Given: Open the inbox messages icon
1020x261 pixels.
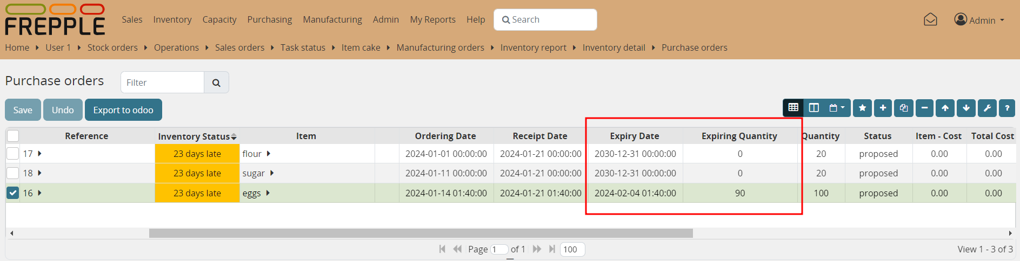Looking at the screenshot, I should tap(930, 20).
